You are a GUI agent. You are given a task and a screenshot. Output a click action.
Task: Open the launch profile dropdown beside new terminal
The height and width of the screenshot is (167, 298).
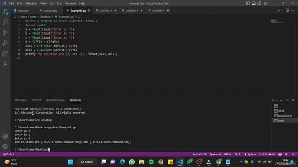(x=277, y=100)
